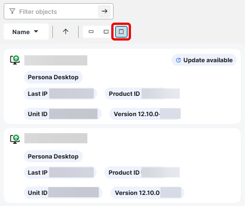
Task: Submit filter with the arrow button
Action: click(104, 11)
